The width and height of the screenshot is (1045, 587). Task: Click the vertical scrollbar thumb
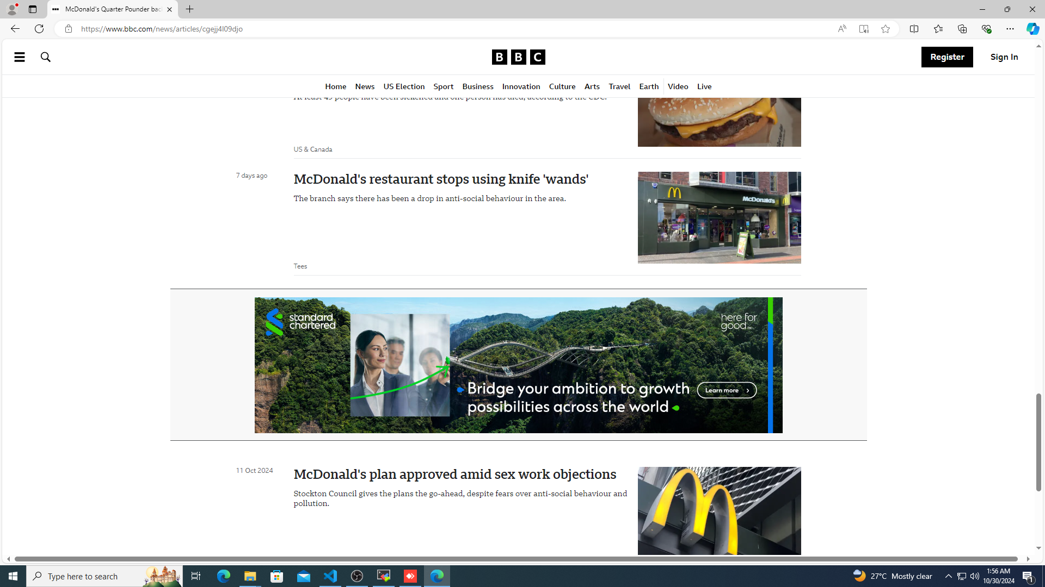[x=1038, y=442]
